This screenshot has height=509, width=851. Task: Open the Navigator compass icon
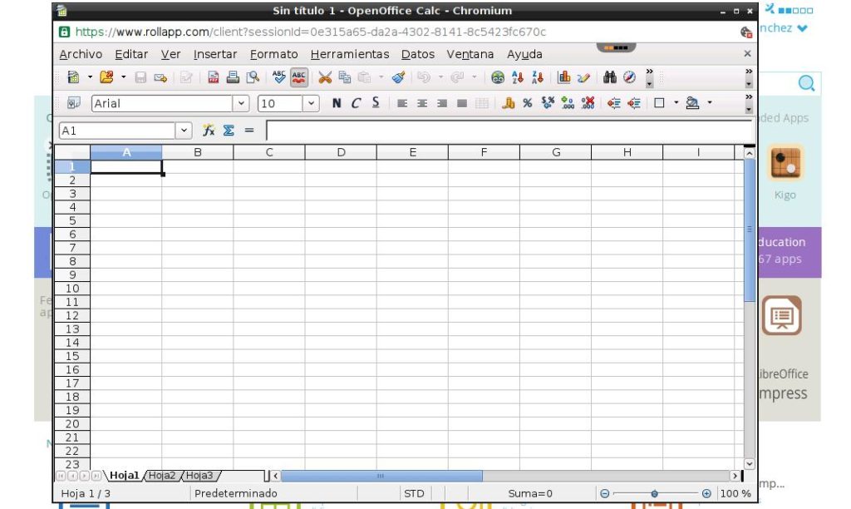click(629, 77)
